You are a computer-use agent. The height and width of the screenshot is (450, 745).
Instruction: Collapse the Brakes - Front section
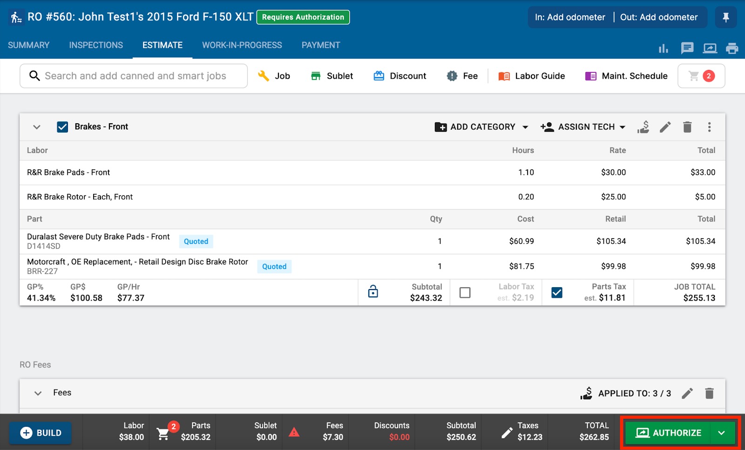[36, 127]
